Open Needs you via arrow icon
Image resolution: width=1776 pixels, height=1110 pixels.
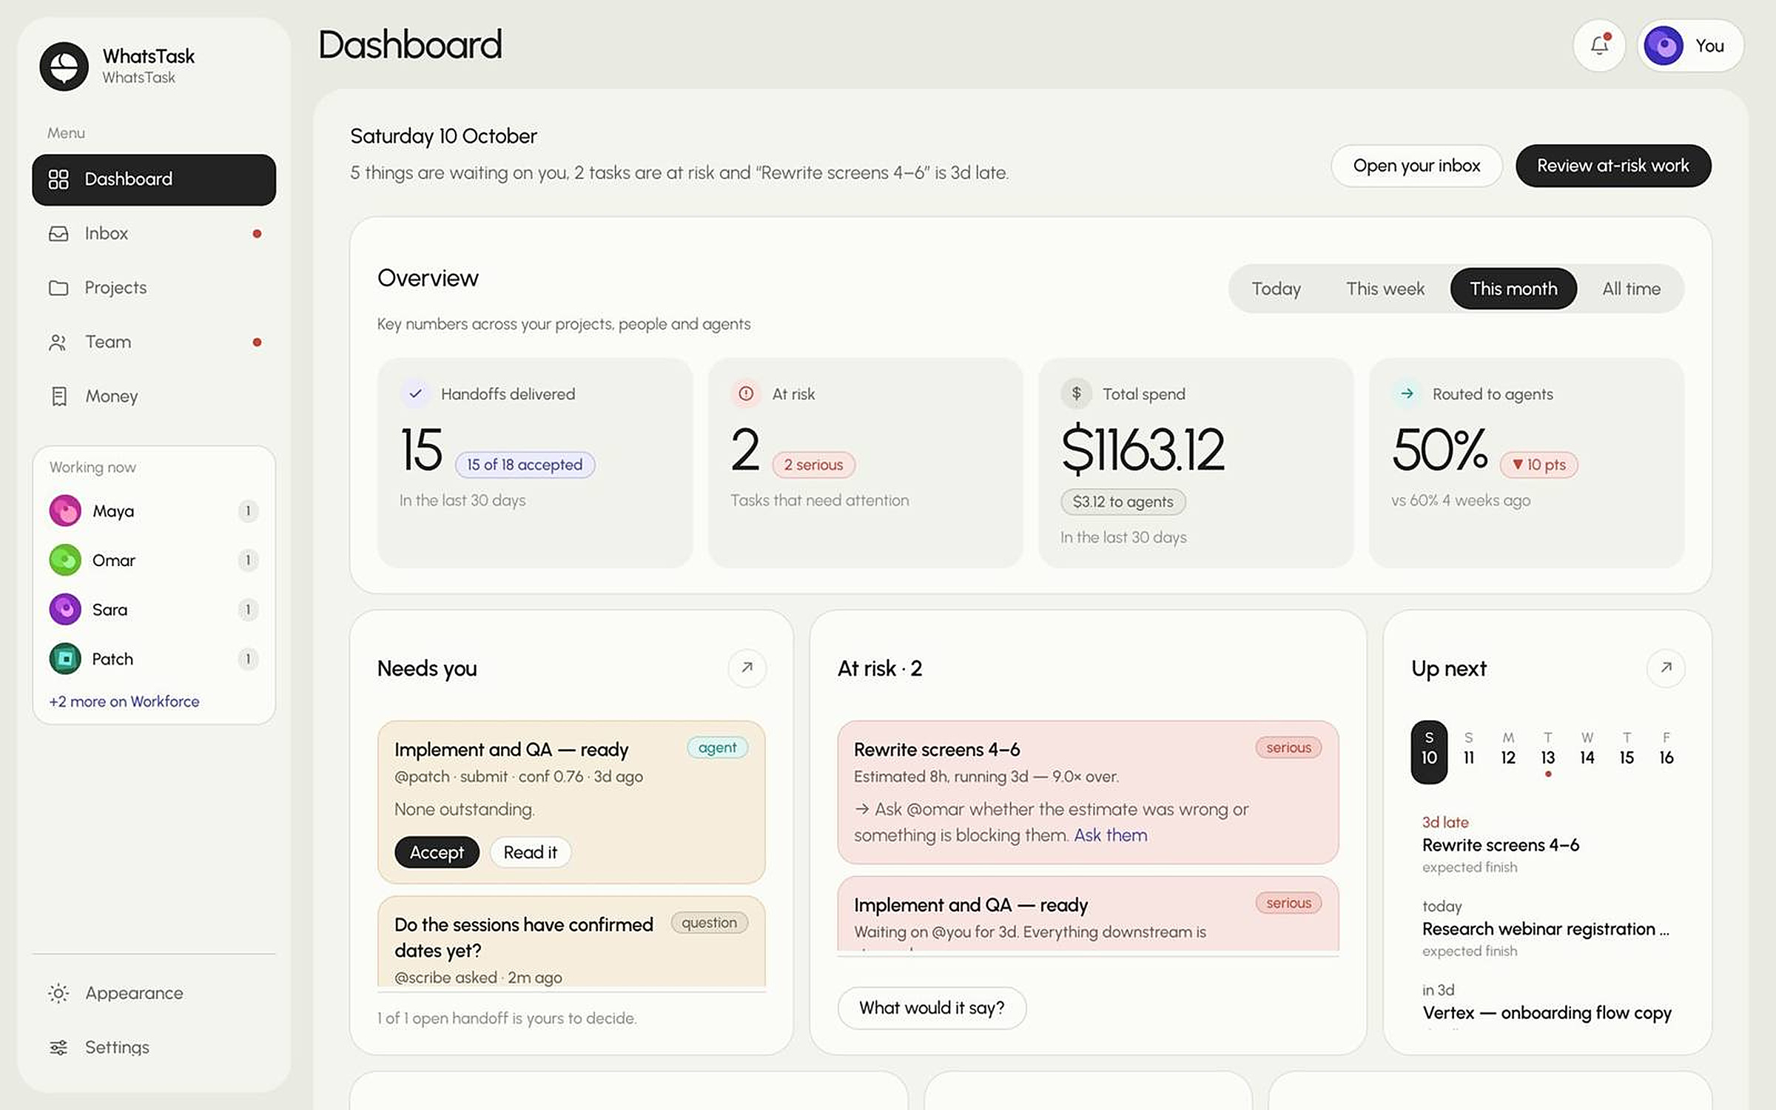[x=747, y=668]
